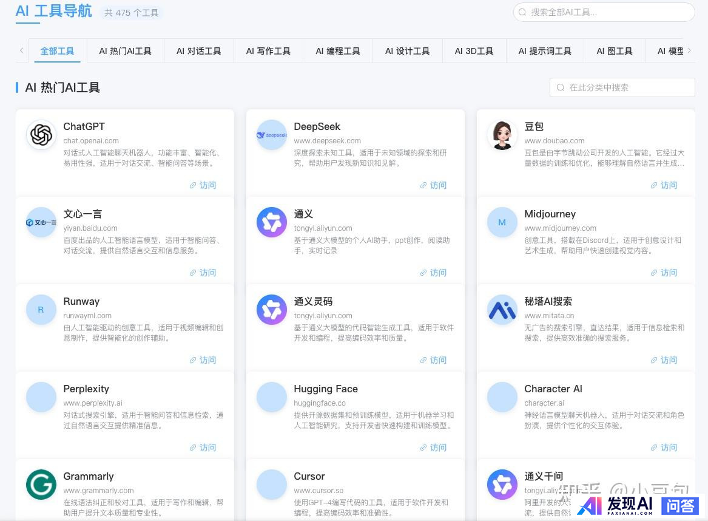Click the 文心一言 logo icon

coord(41,222)
